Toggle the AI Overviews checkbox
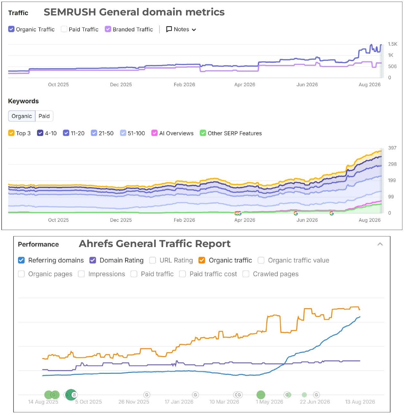 click(x=154, y=133)
